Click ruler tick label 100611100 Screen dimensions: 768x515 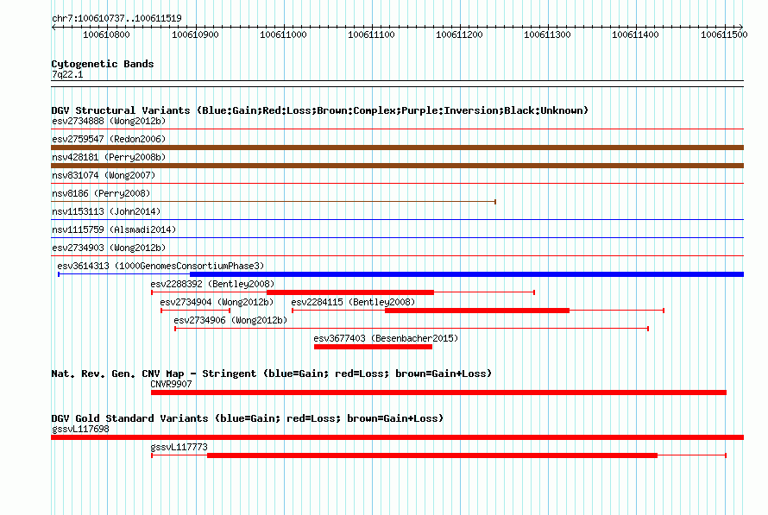coord(371,35)
